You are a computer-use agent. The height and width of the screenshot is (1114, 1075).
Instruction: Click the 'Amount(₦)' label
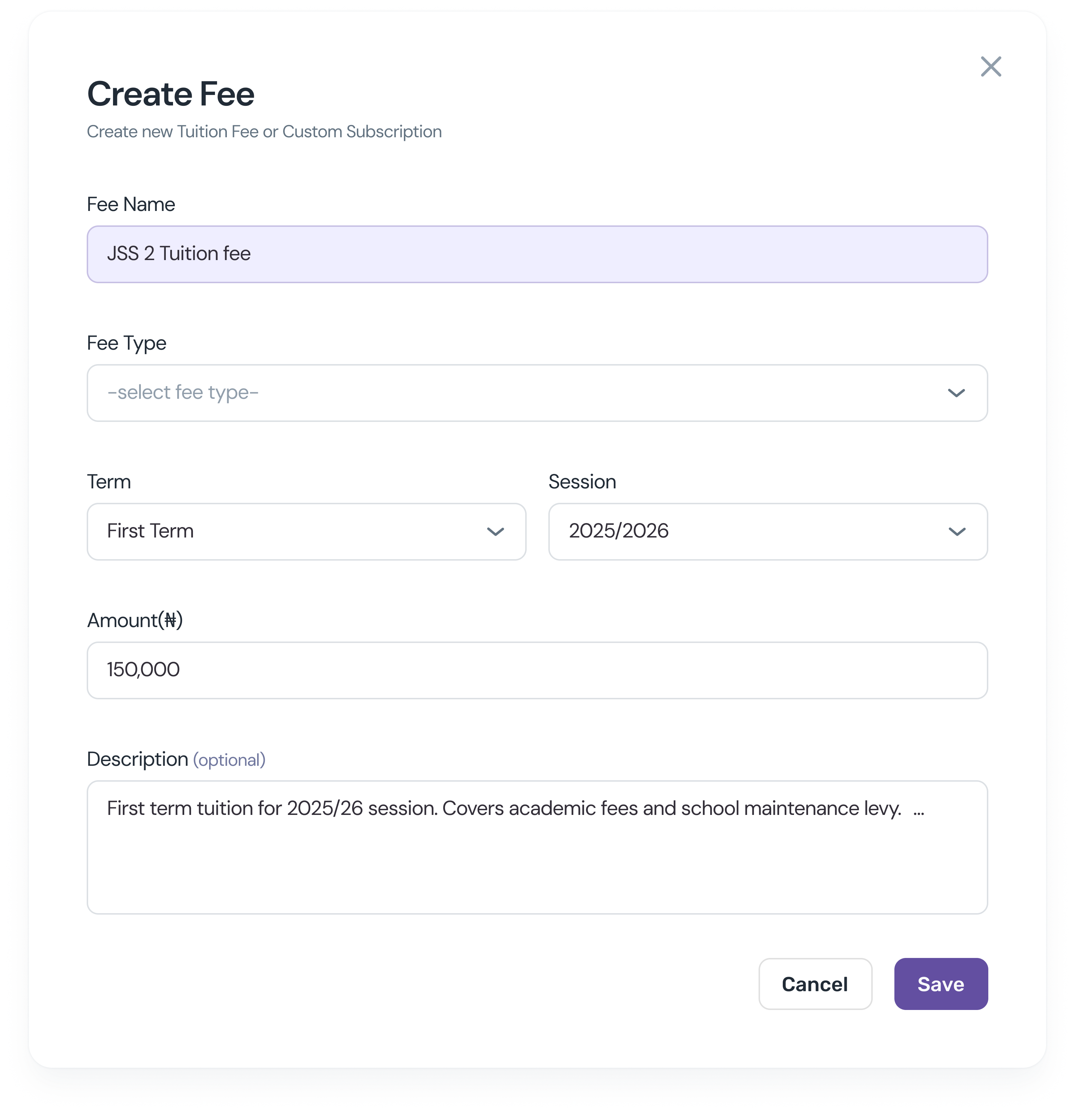click(x=135, y=620)
